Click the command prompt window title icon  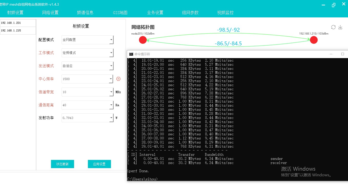131,54
